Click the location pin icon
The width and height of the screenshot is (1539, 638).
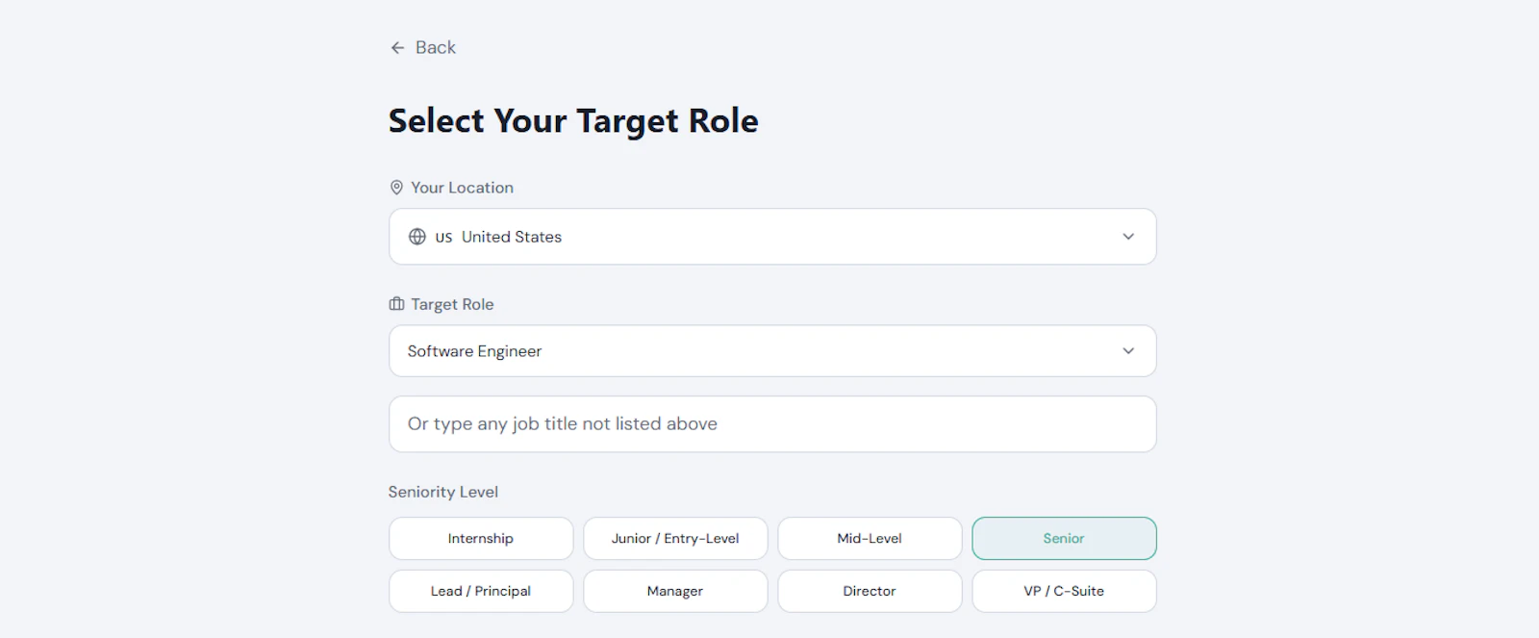pyautogui.click(x=396, y=188)
